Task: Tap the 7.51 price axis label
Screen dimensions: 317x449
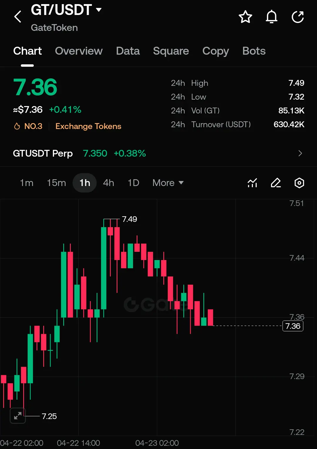Action: (x=296, y=203)
